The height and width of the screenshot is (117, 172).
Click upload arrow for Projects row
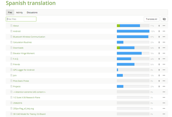(159, 86)
